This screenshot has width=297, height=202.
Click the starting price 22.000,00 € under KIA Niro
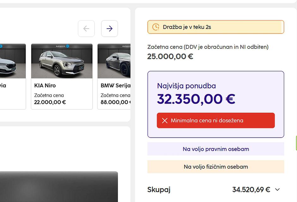click(x=50, y=102)
